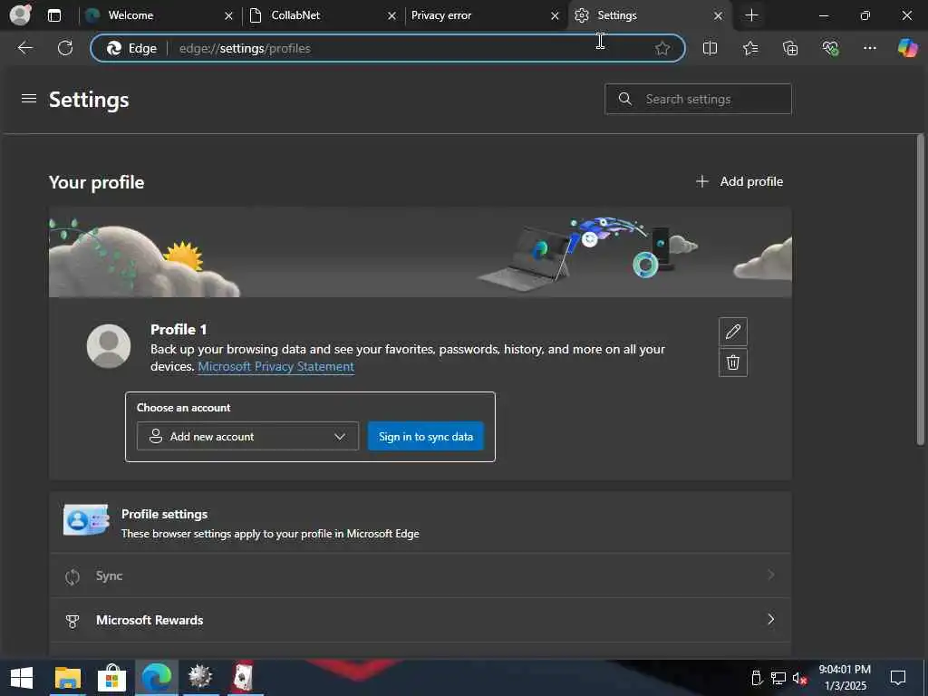Close the CollabNet tab
This screenshot has width=928, height=696.
point(391,16)
